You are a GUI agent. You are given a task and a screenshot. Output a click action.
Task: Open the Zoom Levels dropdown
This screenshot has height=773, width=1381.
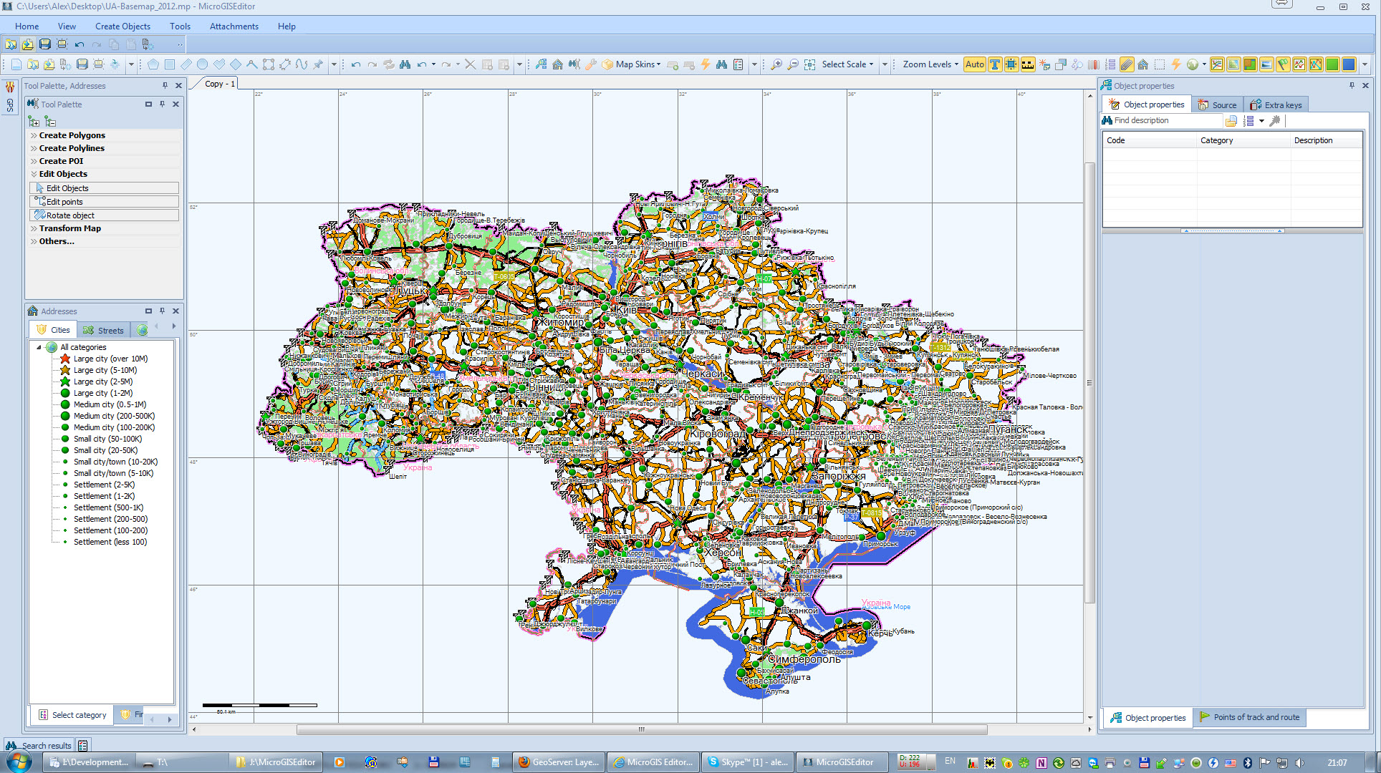[x=930, y=64]
